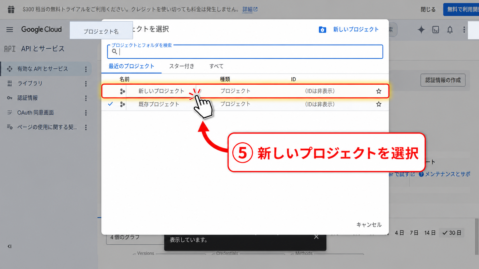
Task: Open the Methods filter dropdown
Action: click(x=327, y=254)
